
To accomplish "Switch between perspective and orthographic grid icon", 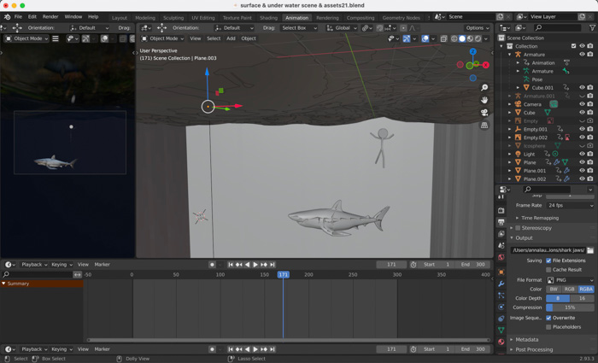I will coord(484,125).
